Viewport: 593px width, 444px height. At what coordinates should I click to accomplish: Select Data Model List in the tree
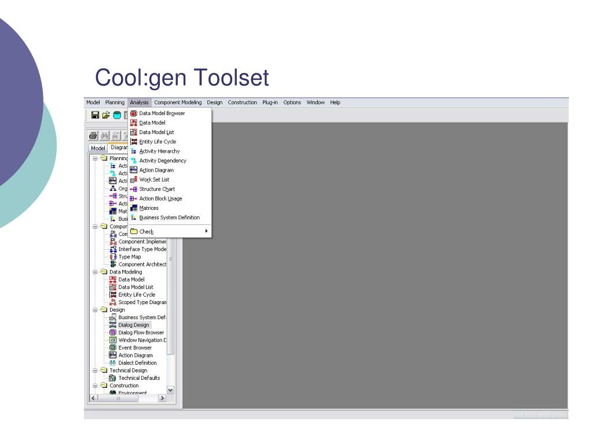[136, 287]
